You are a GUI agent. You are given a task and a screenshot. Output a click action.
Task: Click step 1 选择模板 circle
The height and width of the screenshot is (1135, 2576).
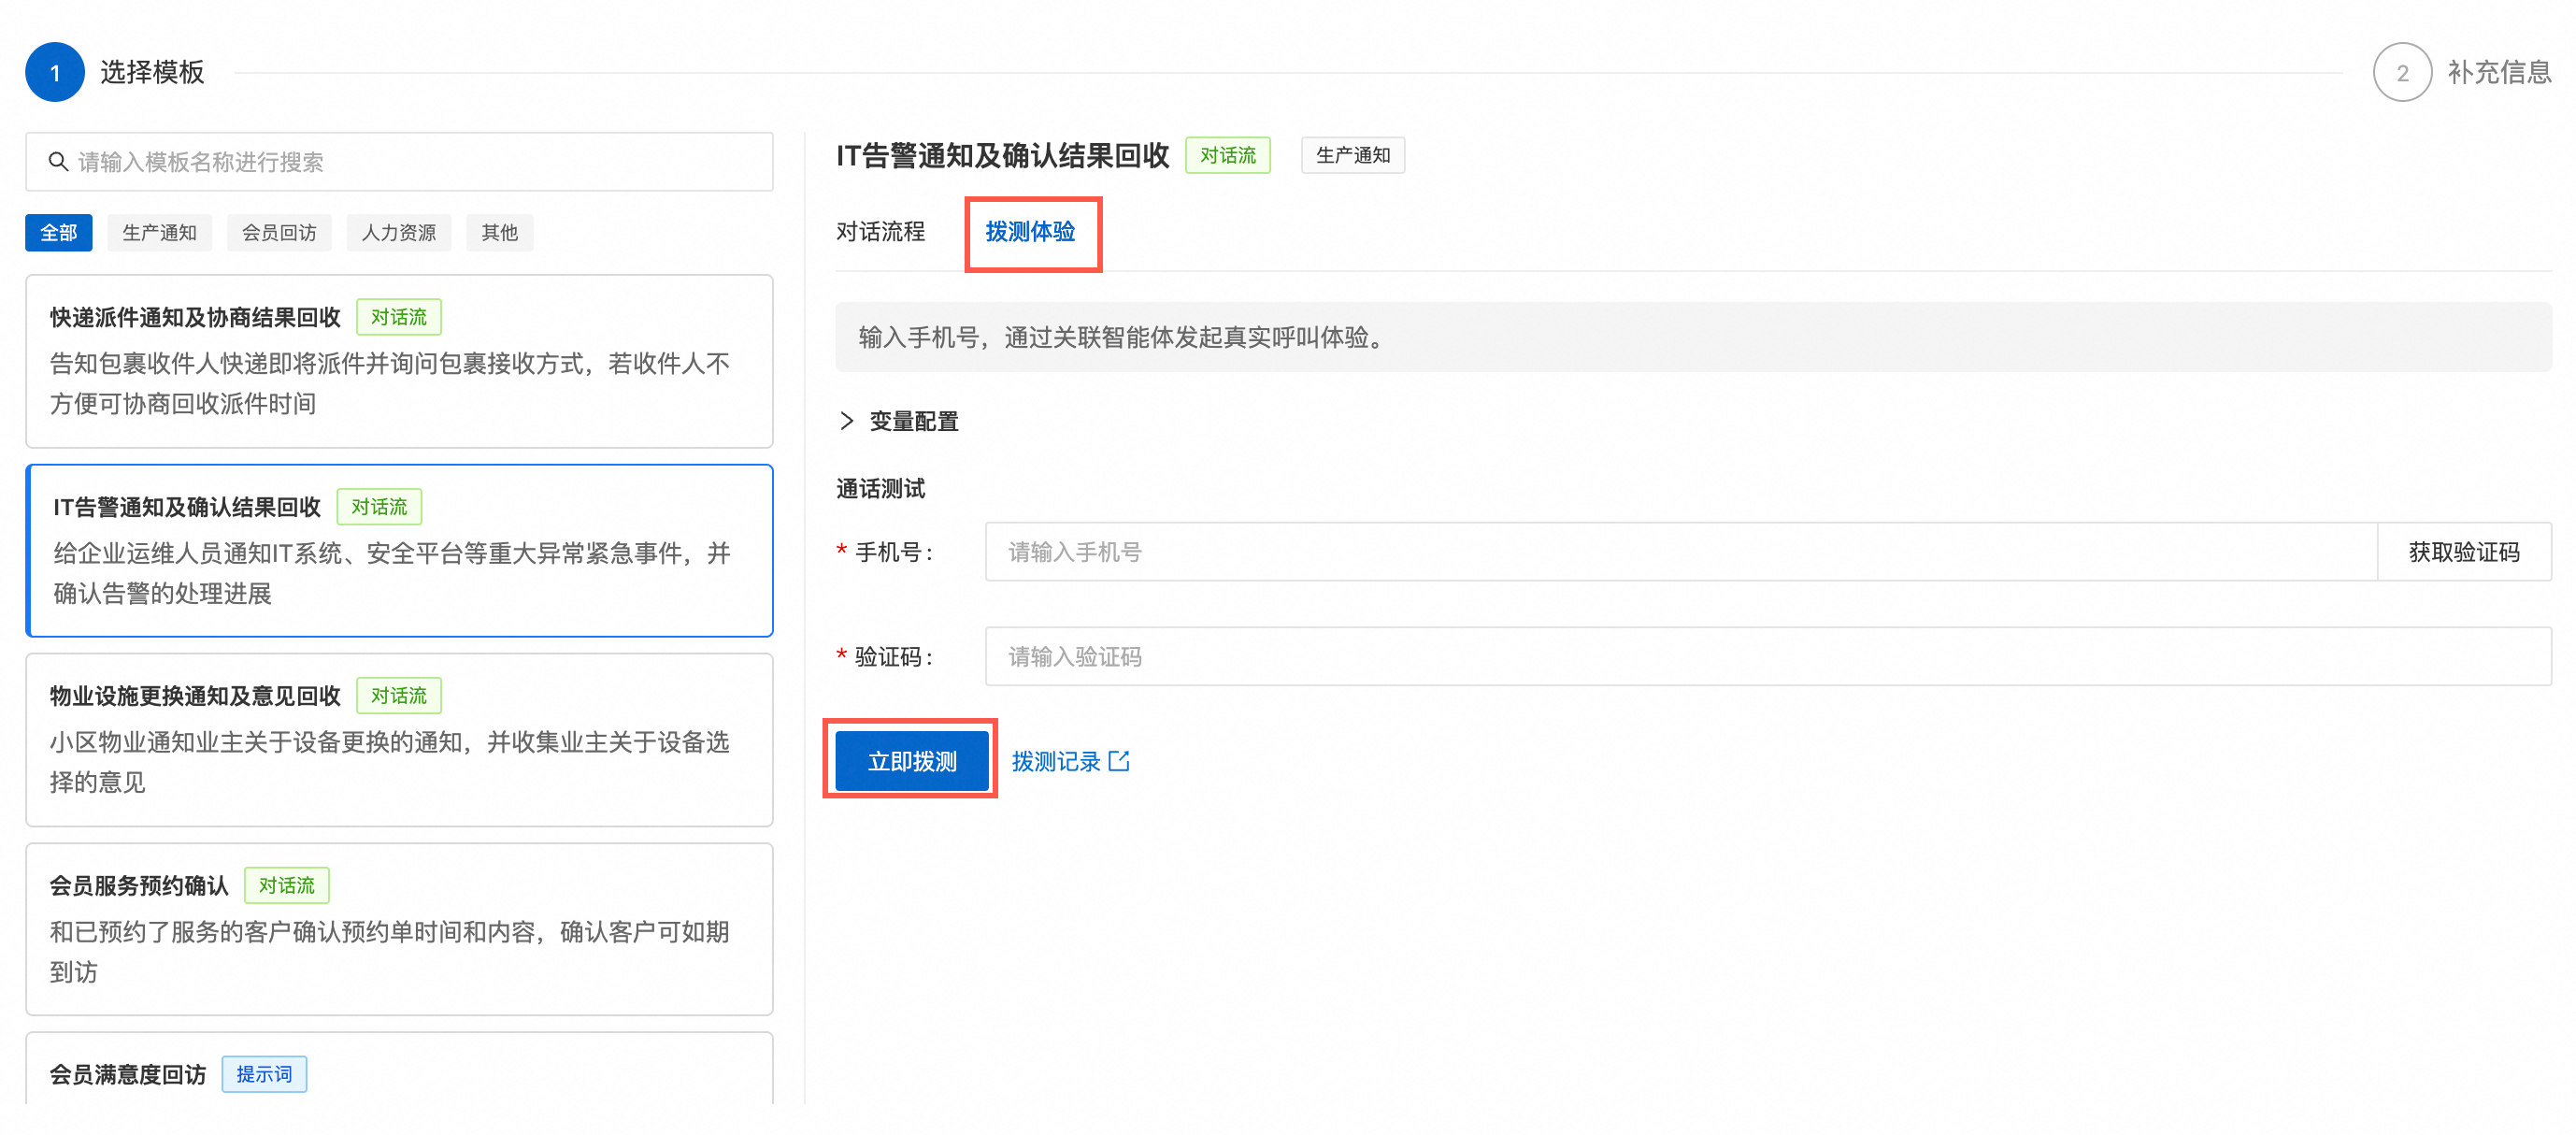55,72
